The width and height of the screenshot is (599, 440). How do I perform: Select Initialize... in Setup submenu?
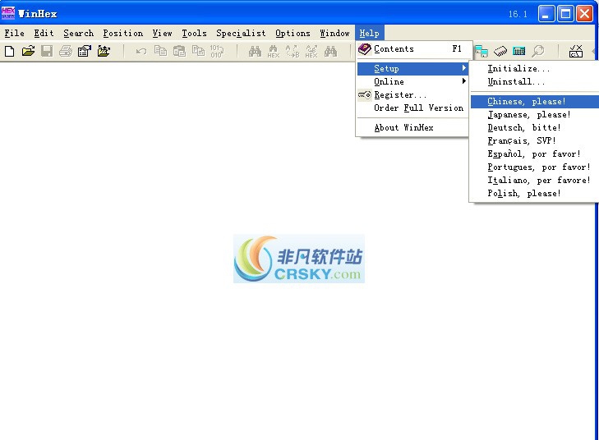(x=535, y=69)
